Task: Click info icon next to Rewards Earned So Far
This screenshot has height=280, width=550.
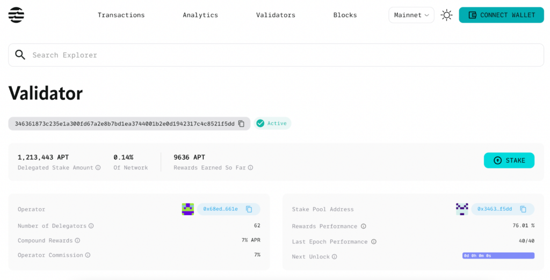Action: tap(250, 168)
